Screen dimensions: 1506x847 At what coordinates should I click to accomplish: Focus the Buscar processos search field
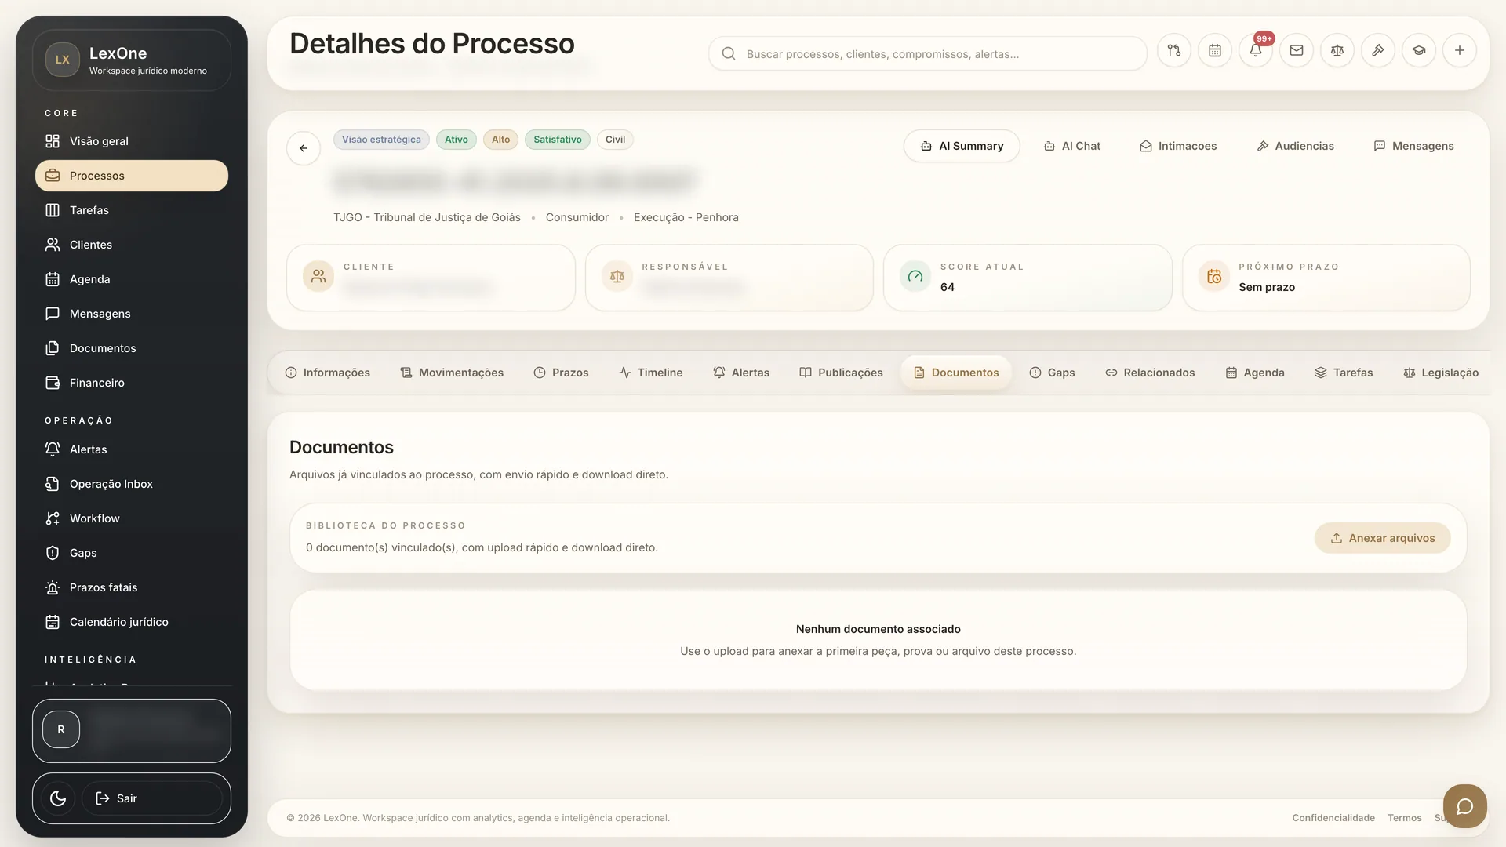tap(928, 54)
